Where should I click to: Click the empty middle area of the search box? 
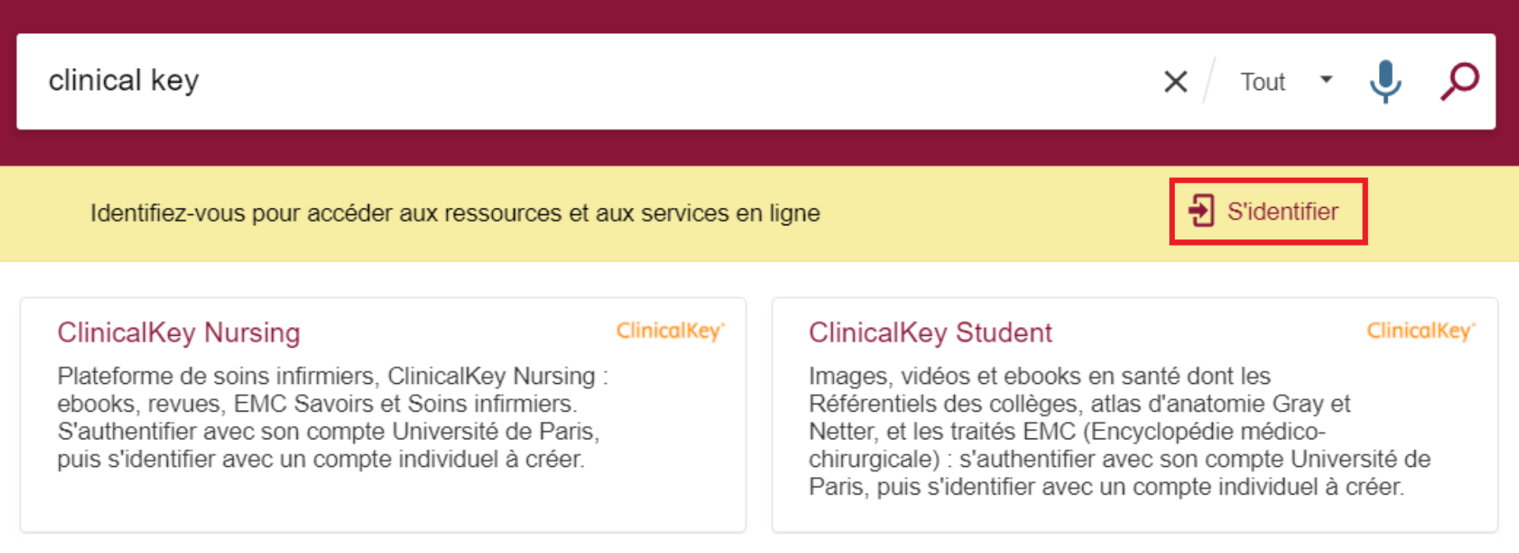(x=672, y=81)
